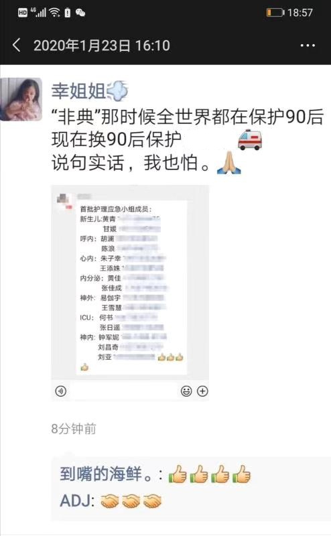331x536 pixels.
Task: Tap the plus icon in embedded chat
Action: click(x=202, y=391)
